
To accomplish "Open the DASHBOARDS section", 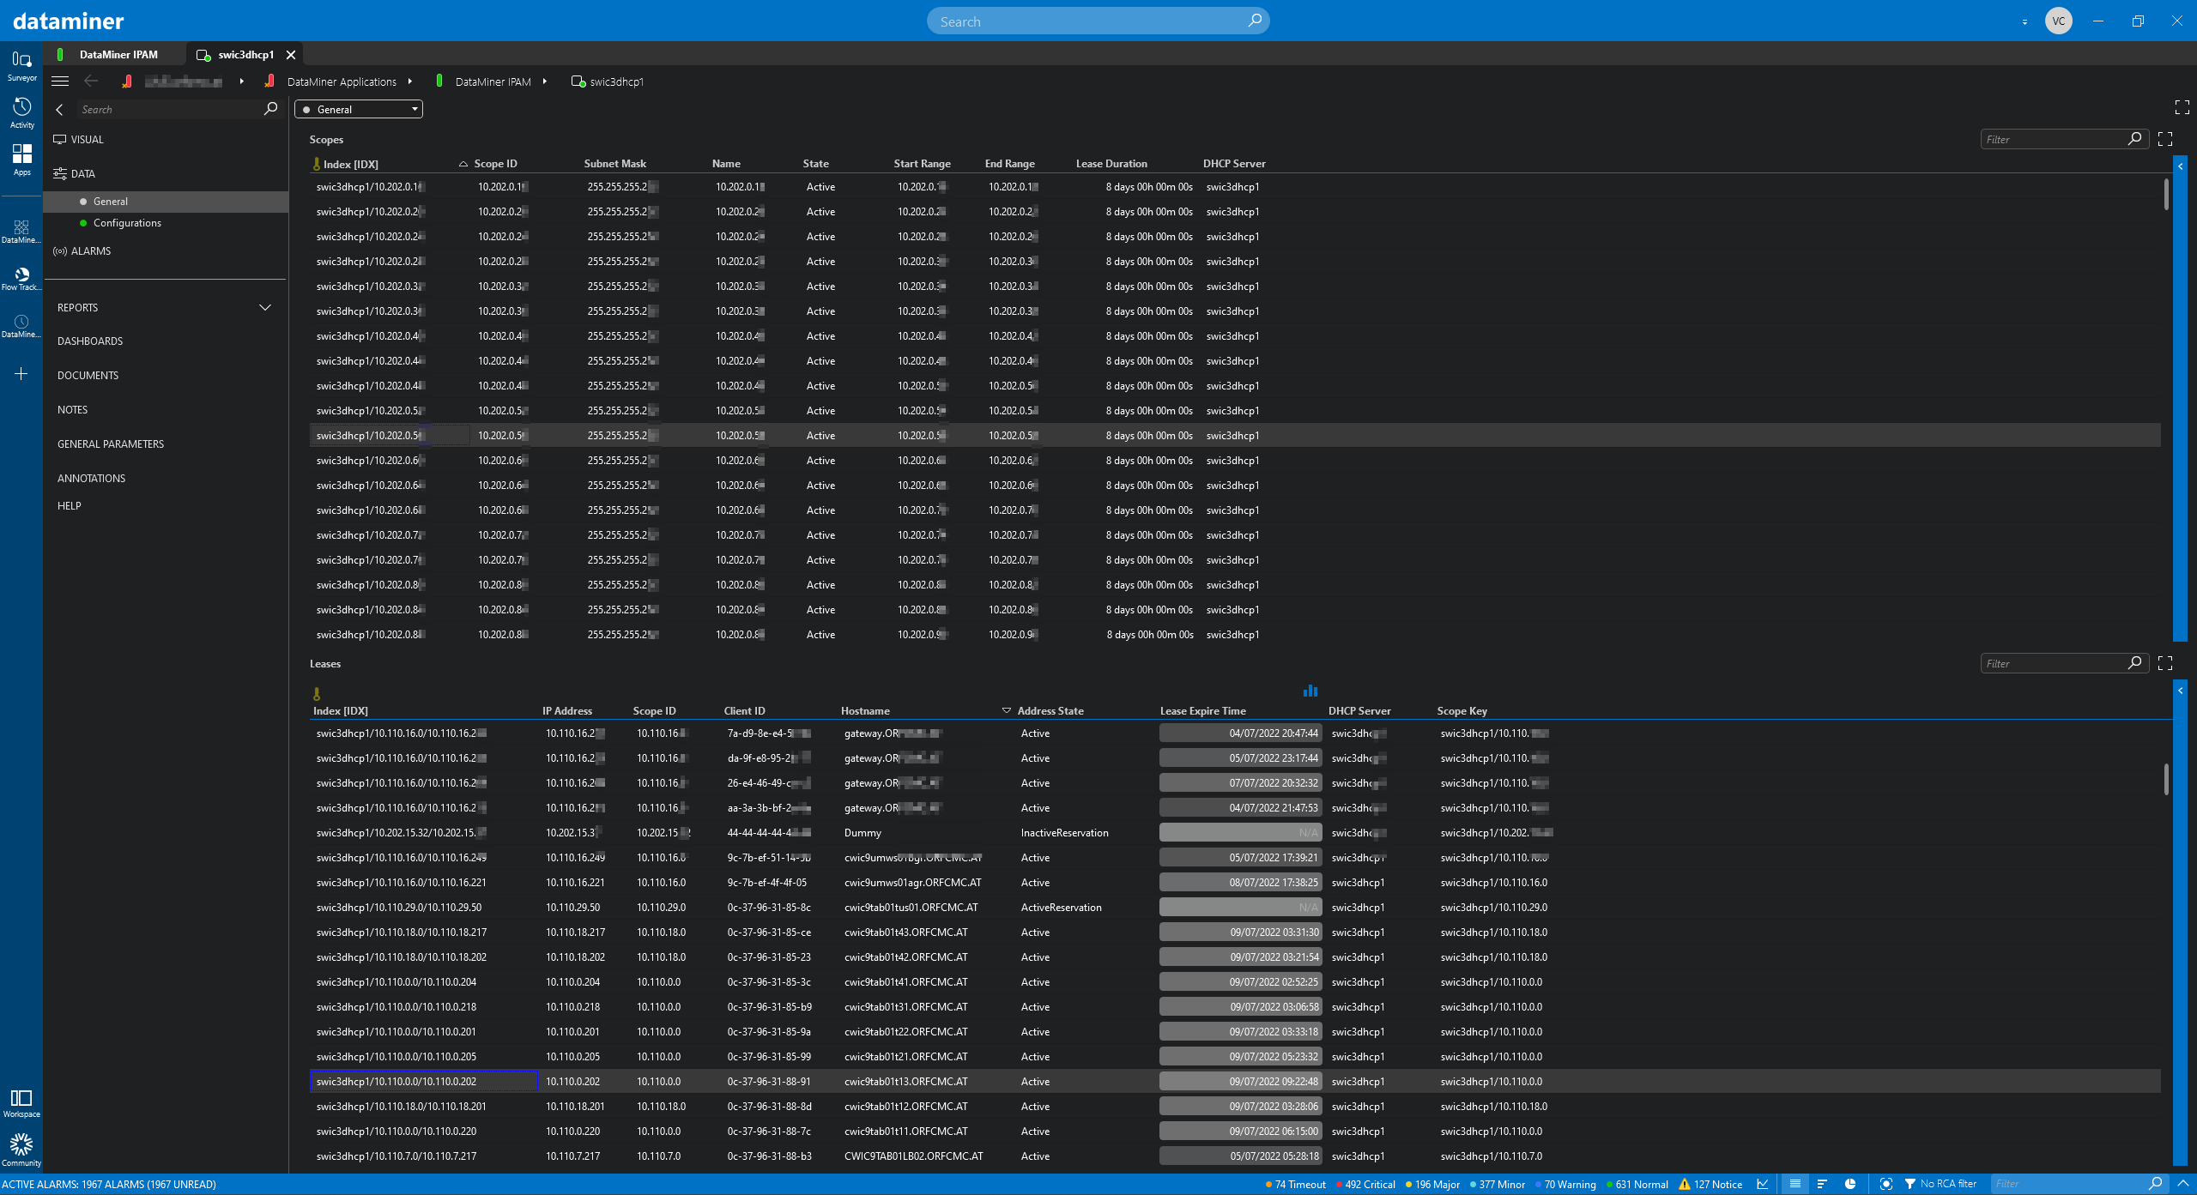I will 90,341.
